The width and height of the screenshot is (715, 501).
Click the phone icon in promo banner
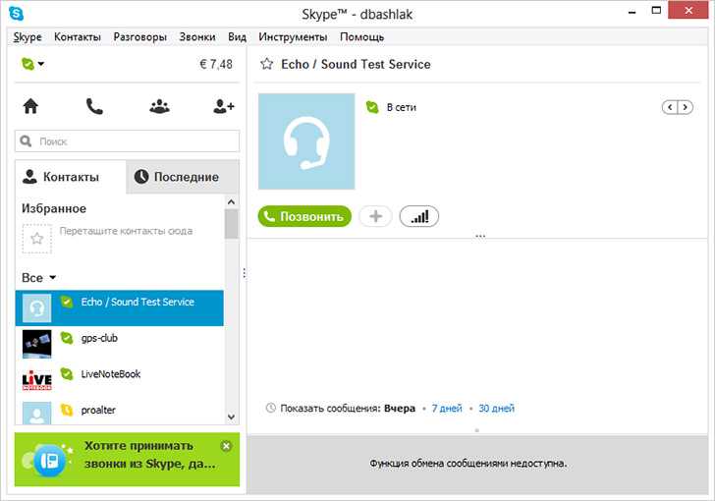[50, 461]
